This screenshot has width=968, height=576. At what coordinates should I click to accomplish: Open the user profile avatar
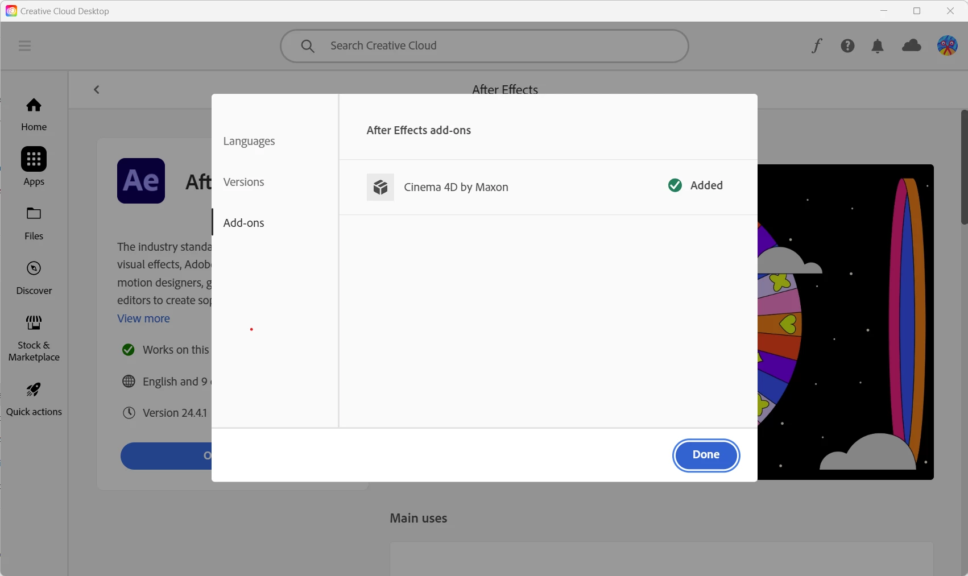point(947,45)
